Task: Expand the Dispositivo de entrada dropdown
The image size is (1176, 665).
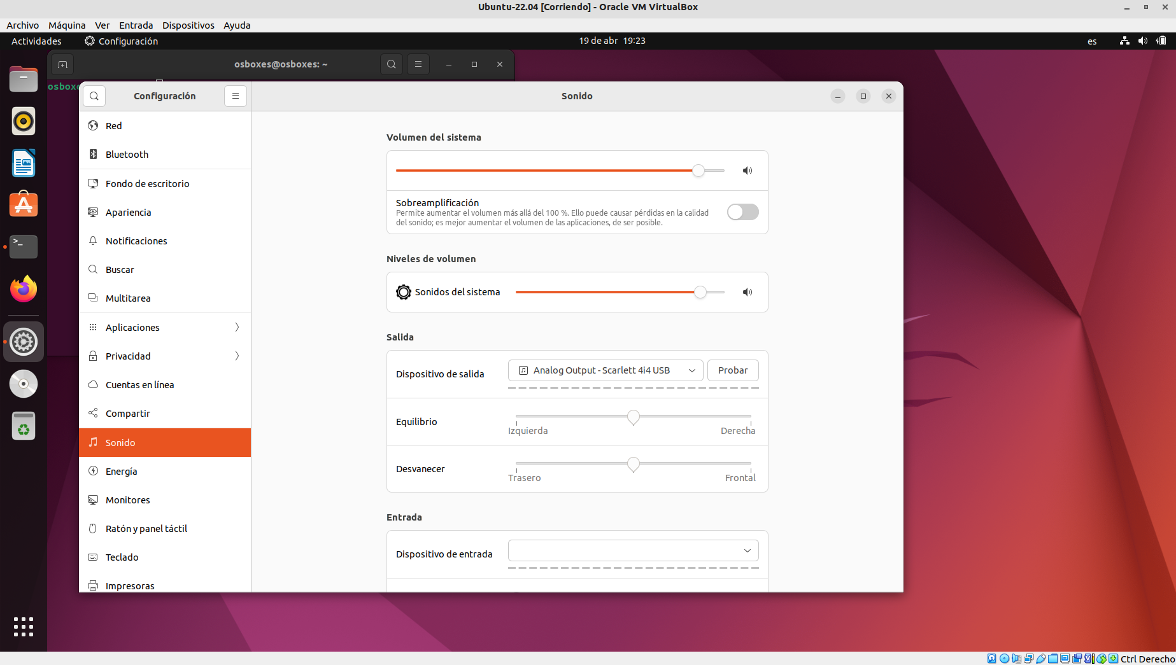Action: [x=634, y=550]
